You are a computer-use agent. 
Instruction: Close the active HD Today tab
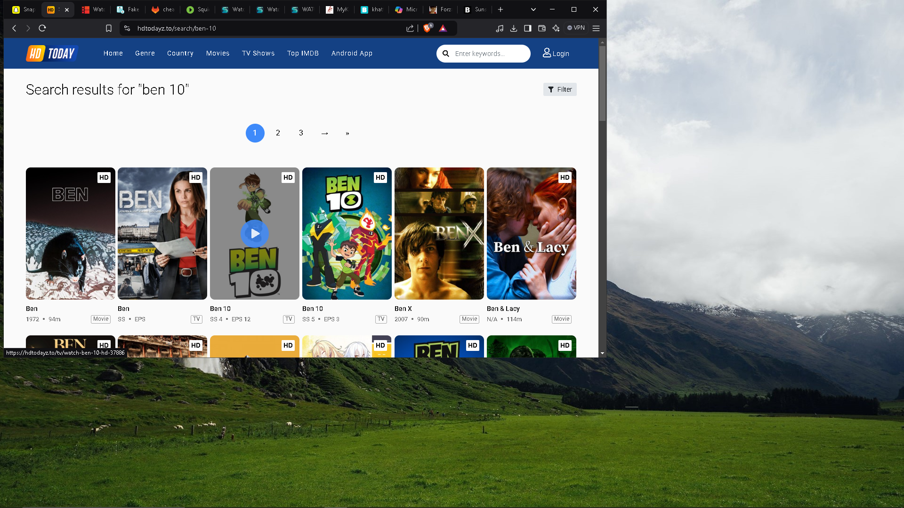[x=67, y=9]
